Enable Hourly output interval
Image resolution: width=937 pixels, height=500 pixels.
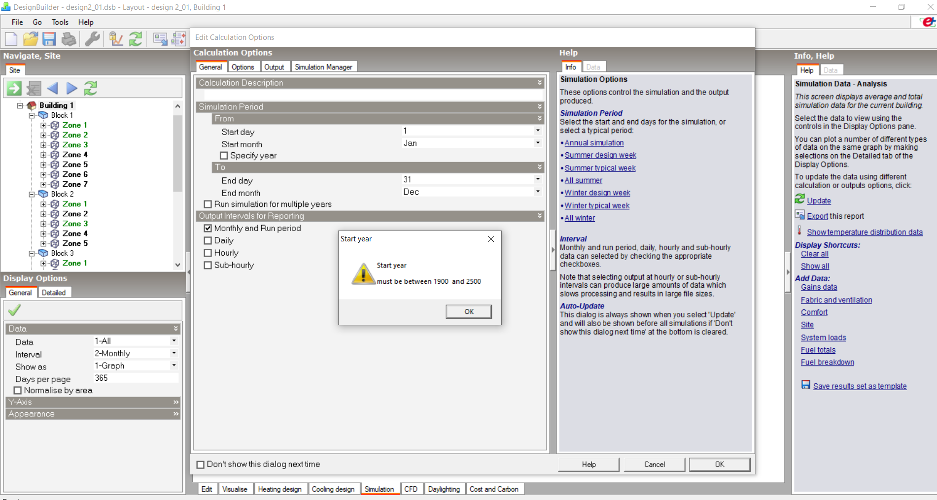208,253
